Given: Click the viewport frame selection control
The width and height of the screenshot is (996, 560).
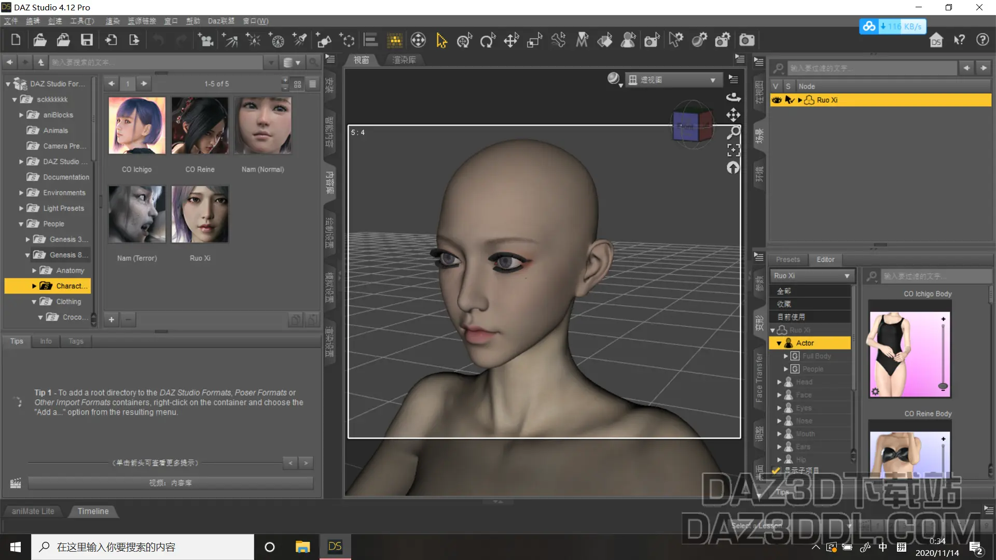Looking at the screenshot, I should click(733, 150).
